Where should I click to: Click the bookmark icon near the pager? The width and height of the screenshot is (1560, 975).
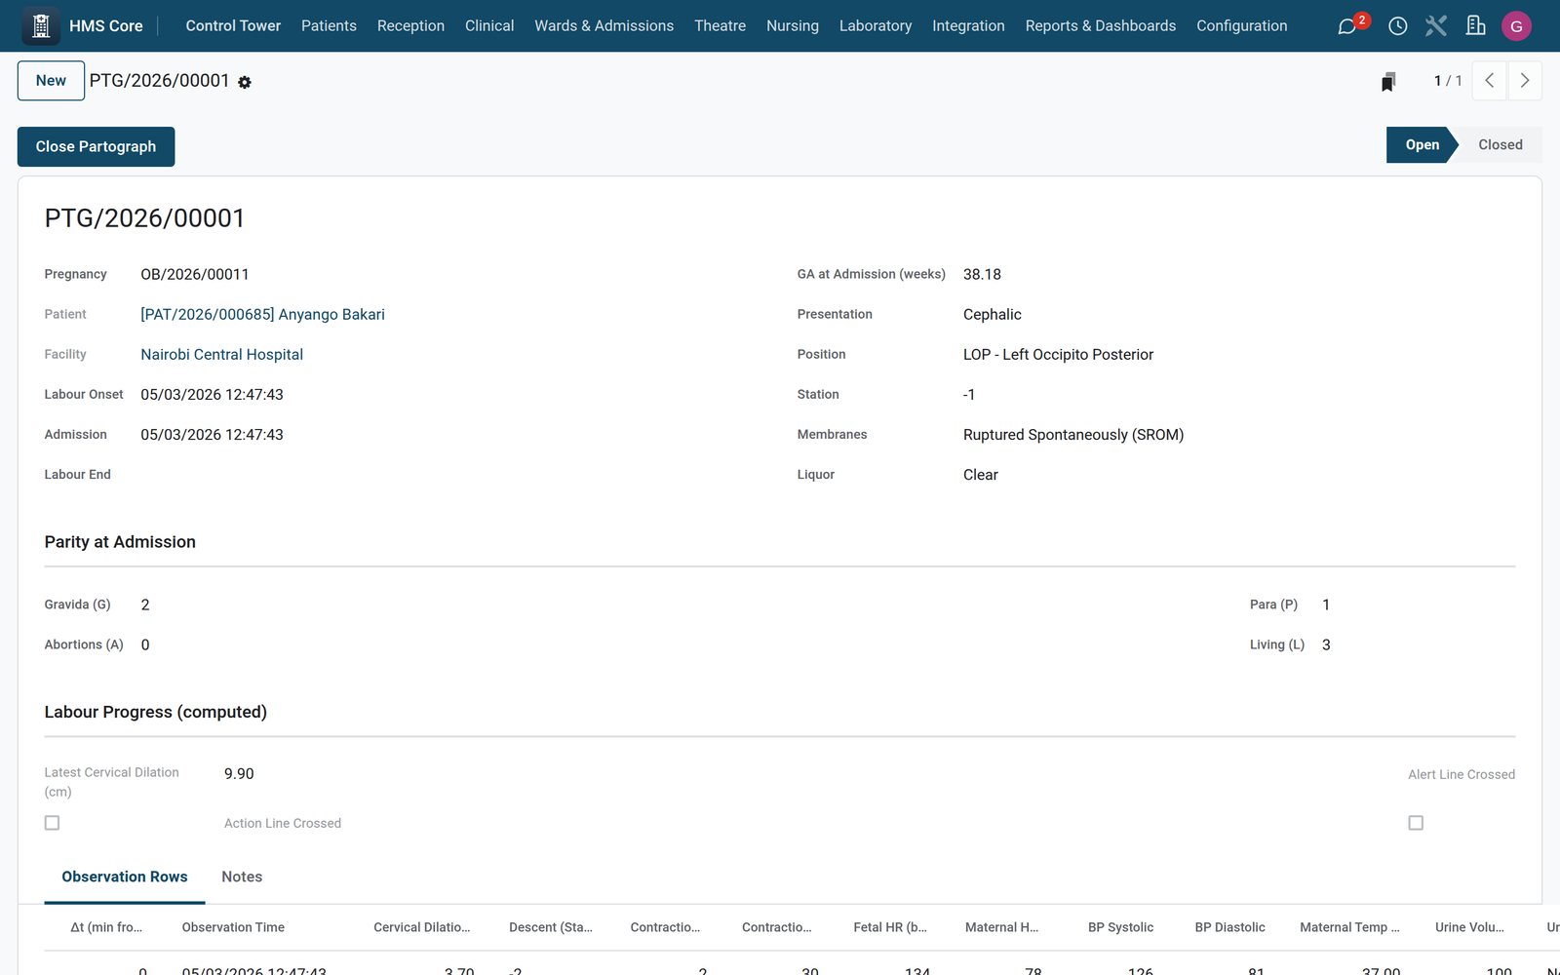tap(1387, 82)
